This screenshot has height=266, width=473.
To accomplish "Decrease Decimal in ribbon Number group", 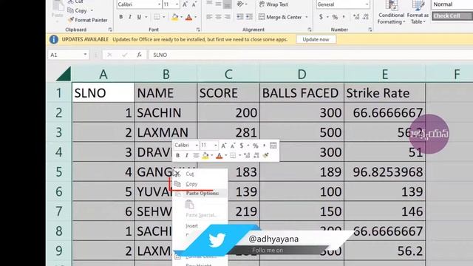I will (x=366, y=17).
